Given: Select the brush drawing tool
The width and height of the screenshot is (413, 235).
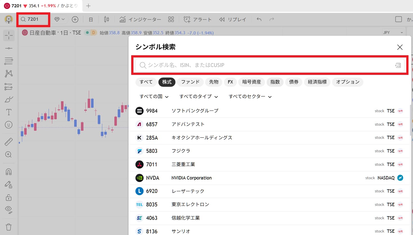Looking at the screenshot, I should coord(9,99).
